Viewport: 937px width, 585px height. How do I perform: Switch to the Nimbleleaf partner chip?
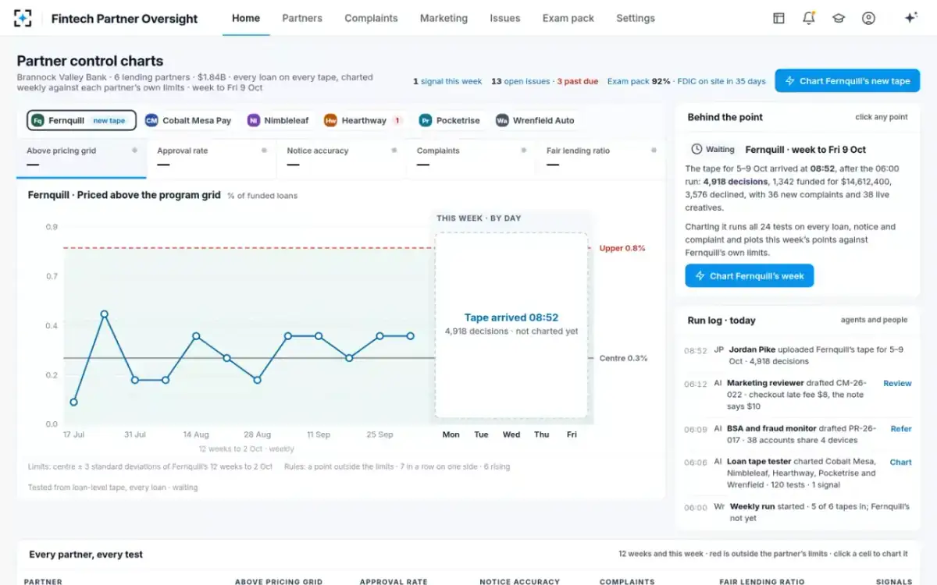point(278,120)
